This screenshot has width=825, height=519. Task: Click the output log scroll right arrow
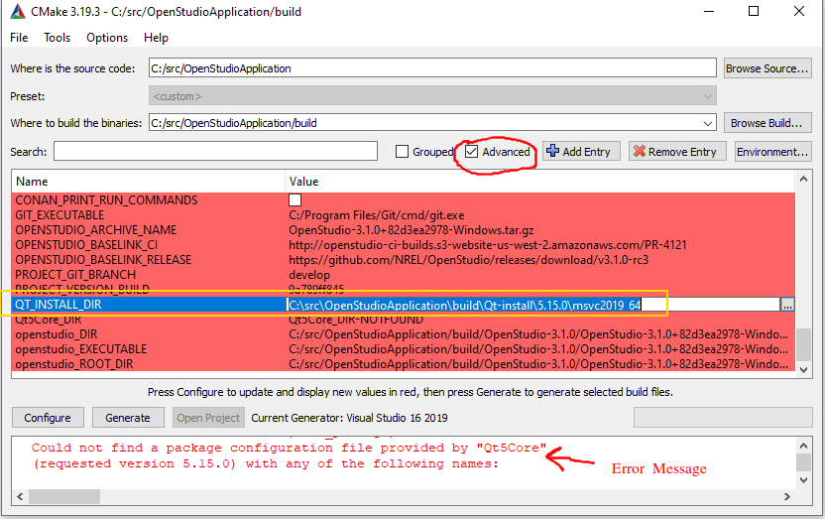[787, 496]
